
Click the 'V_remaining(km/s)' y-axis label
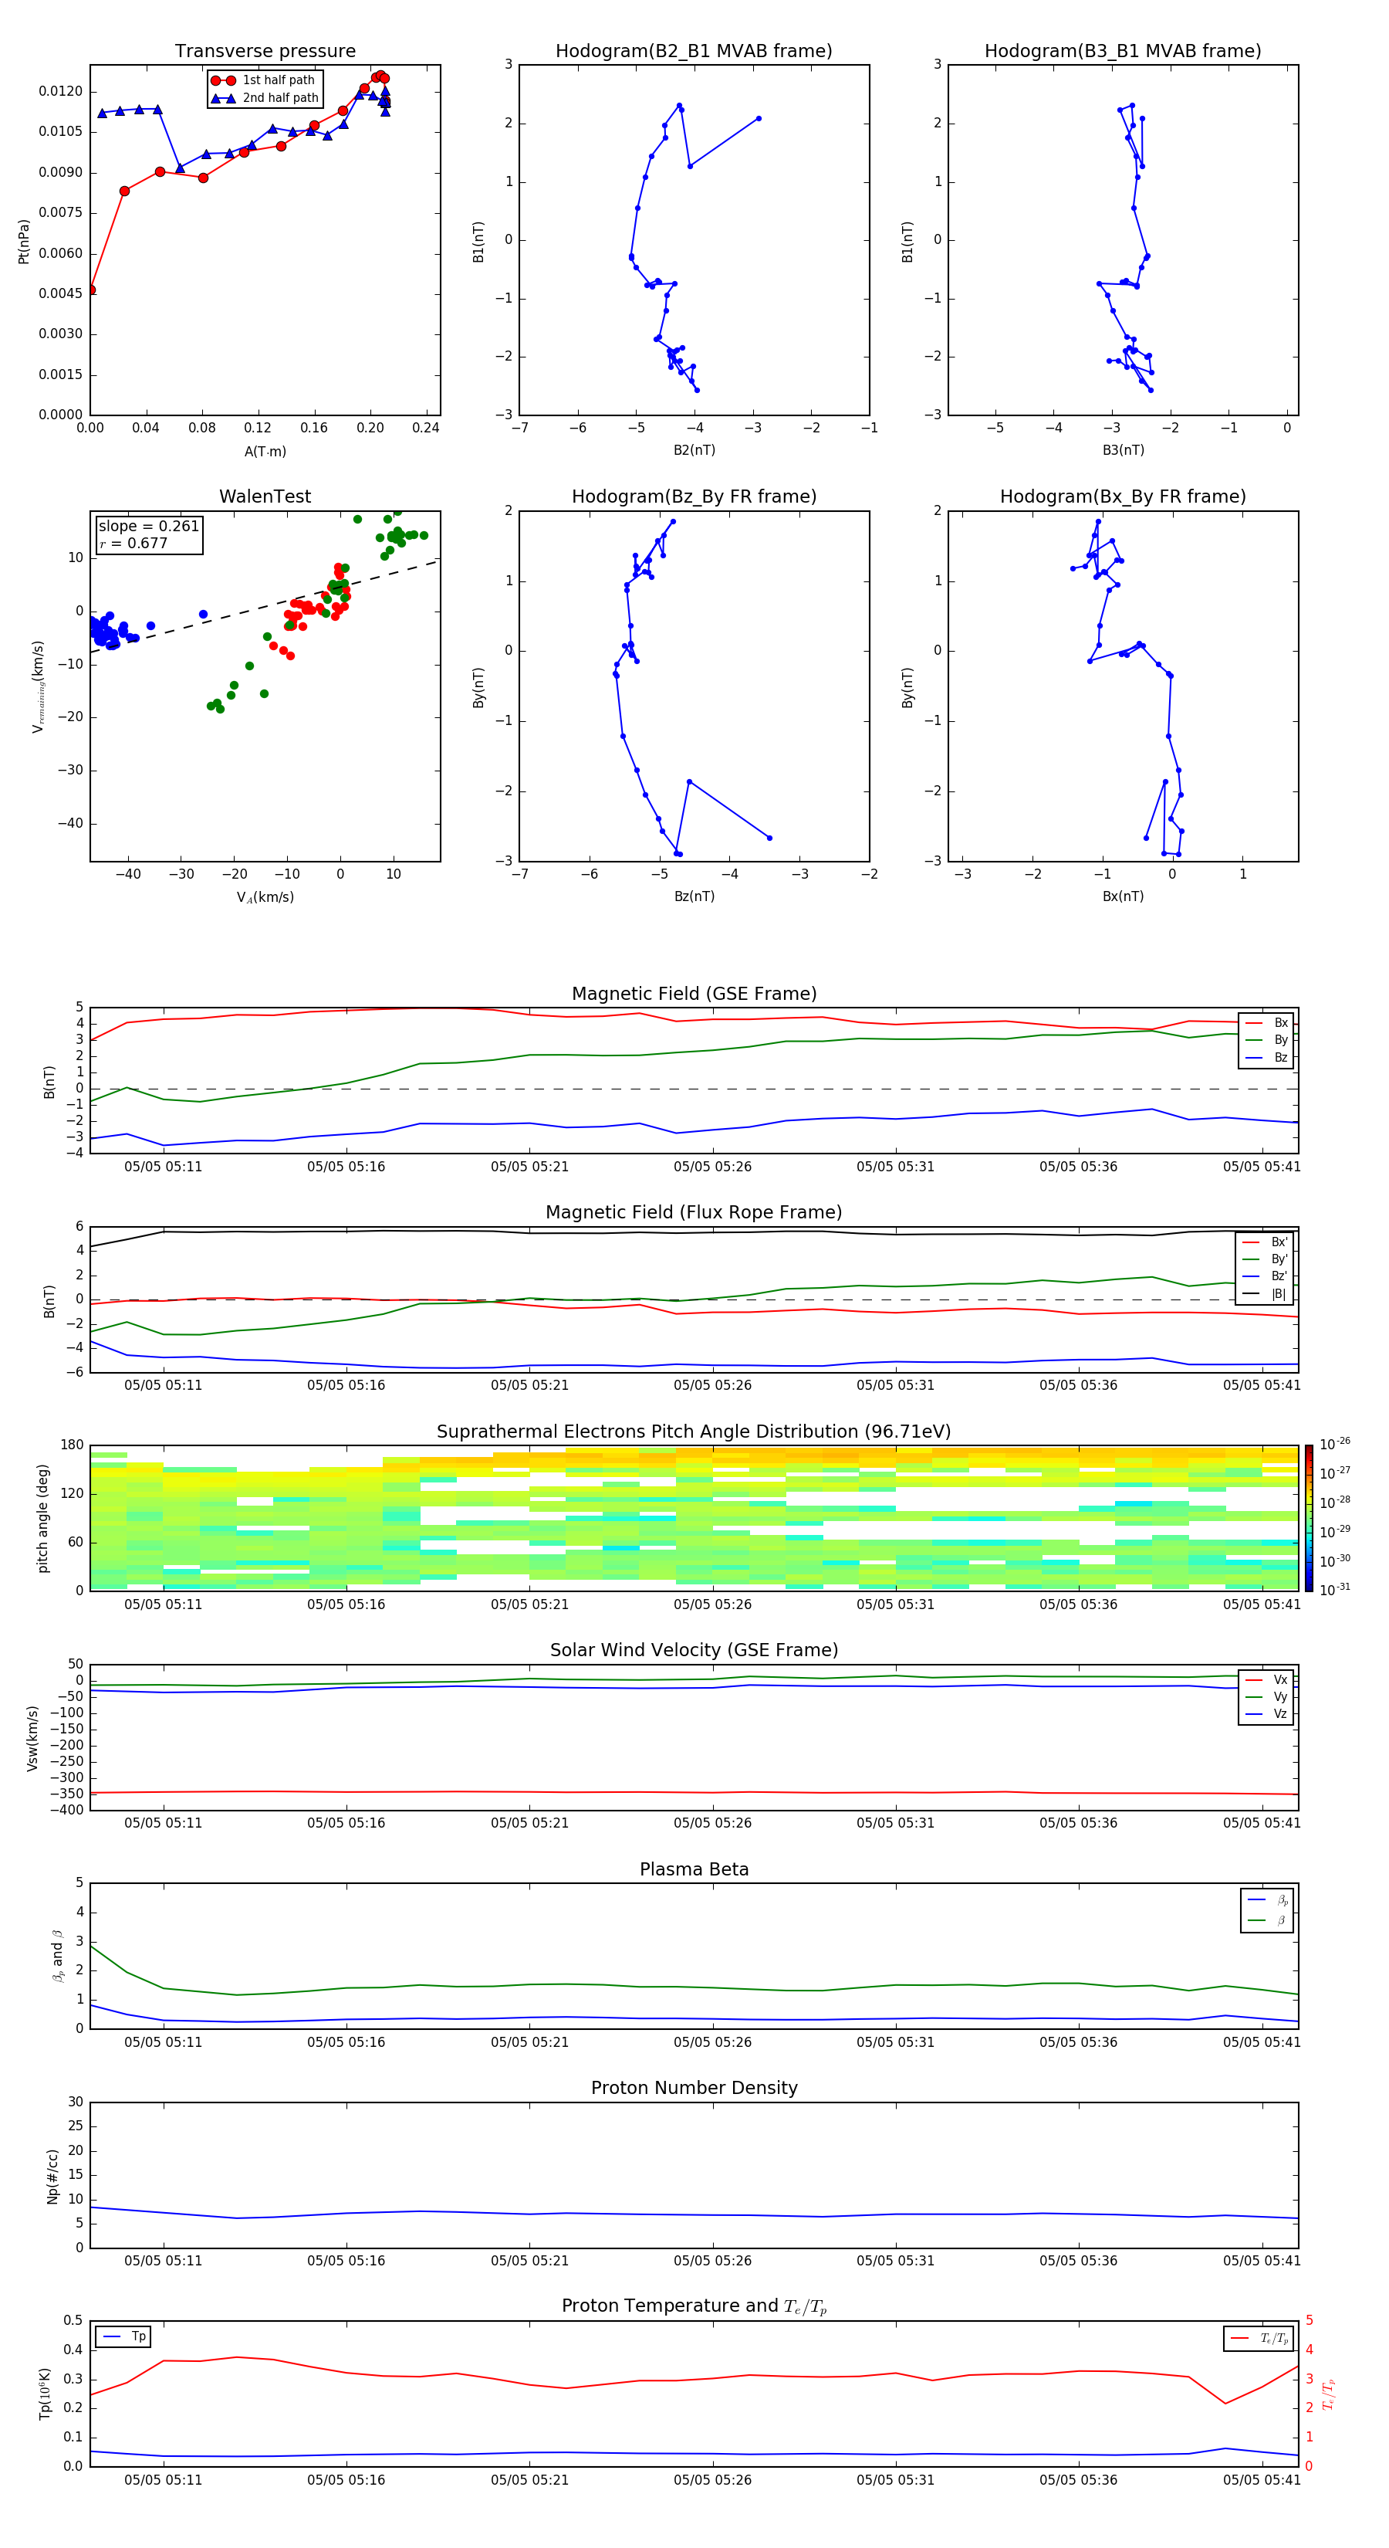pyautogui.click(x=38, y=686)
